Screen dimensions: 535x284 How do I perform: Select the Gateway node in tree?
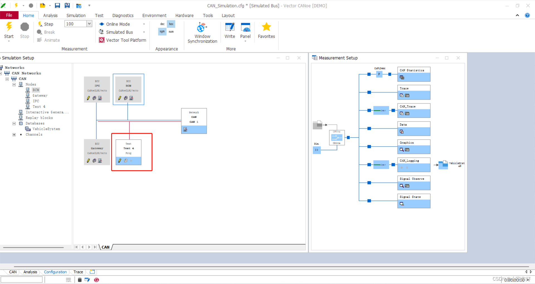click(40, 95)
